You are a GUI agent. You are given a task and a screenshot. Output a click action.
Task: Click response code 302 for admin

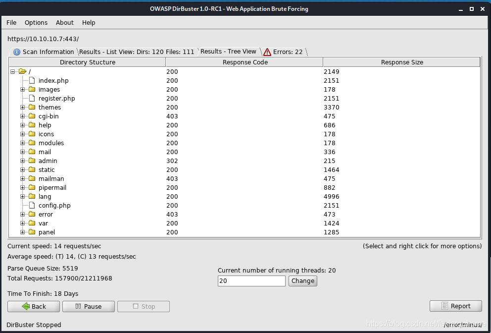(x=172, y=161)
